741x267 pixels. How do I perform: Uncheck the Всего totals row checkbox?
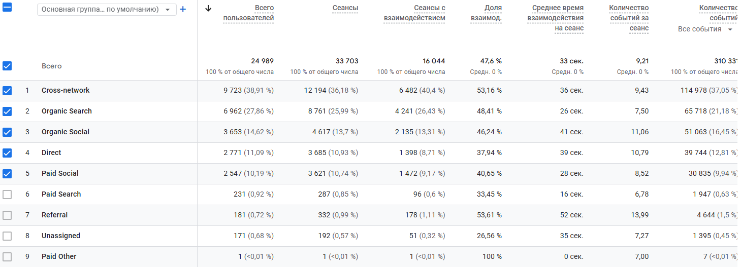(7, 66)
